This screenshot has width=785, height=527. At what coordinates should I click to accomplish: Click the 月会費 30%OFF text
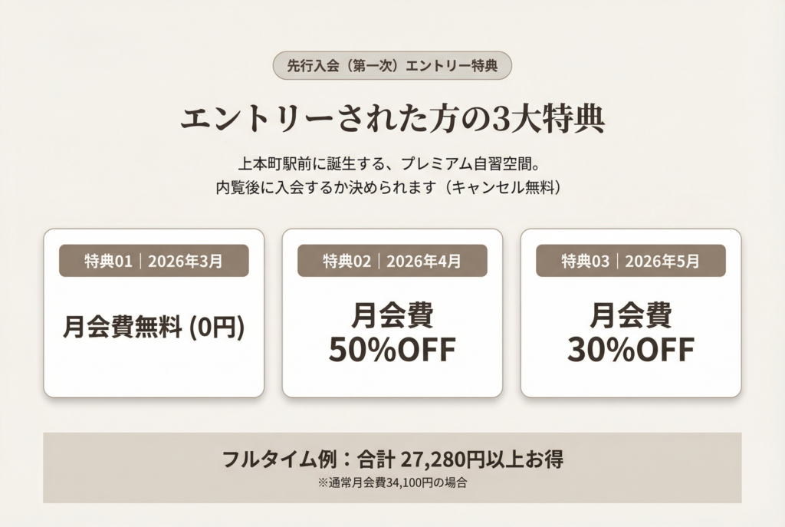[631, 332]
